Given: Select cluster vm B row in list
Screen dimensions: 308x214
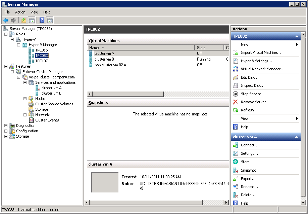Looking at the screenshot, I should (158, 59).
